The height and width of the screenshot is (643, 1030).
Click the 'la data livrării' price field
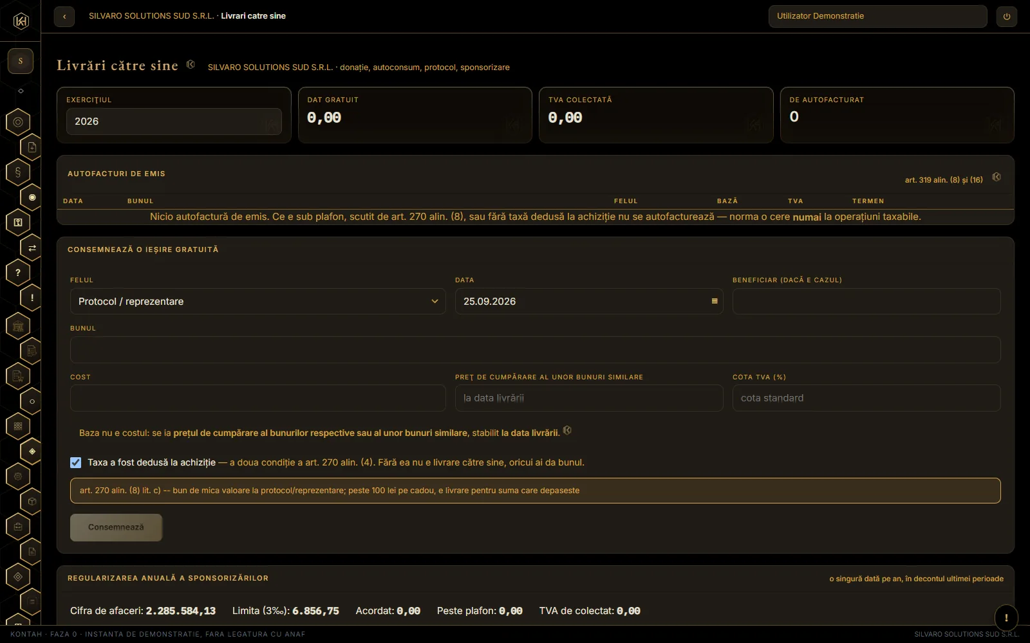point(589,398)
